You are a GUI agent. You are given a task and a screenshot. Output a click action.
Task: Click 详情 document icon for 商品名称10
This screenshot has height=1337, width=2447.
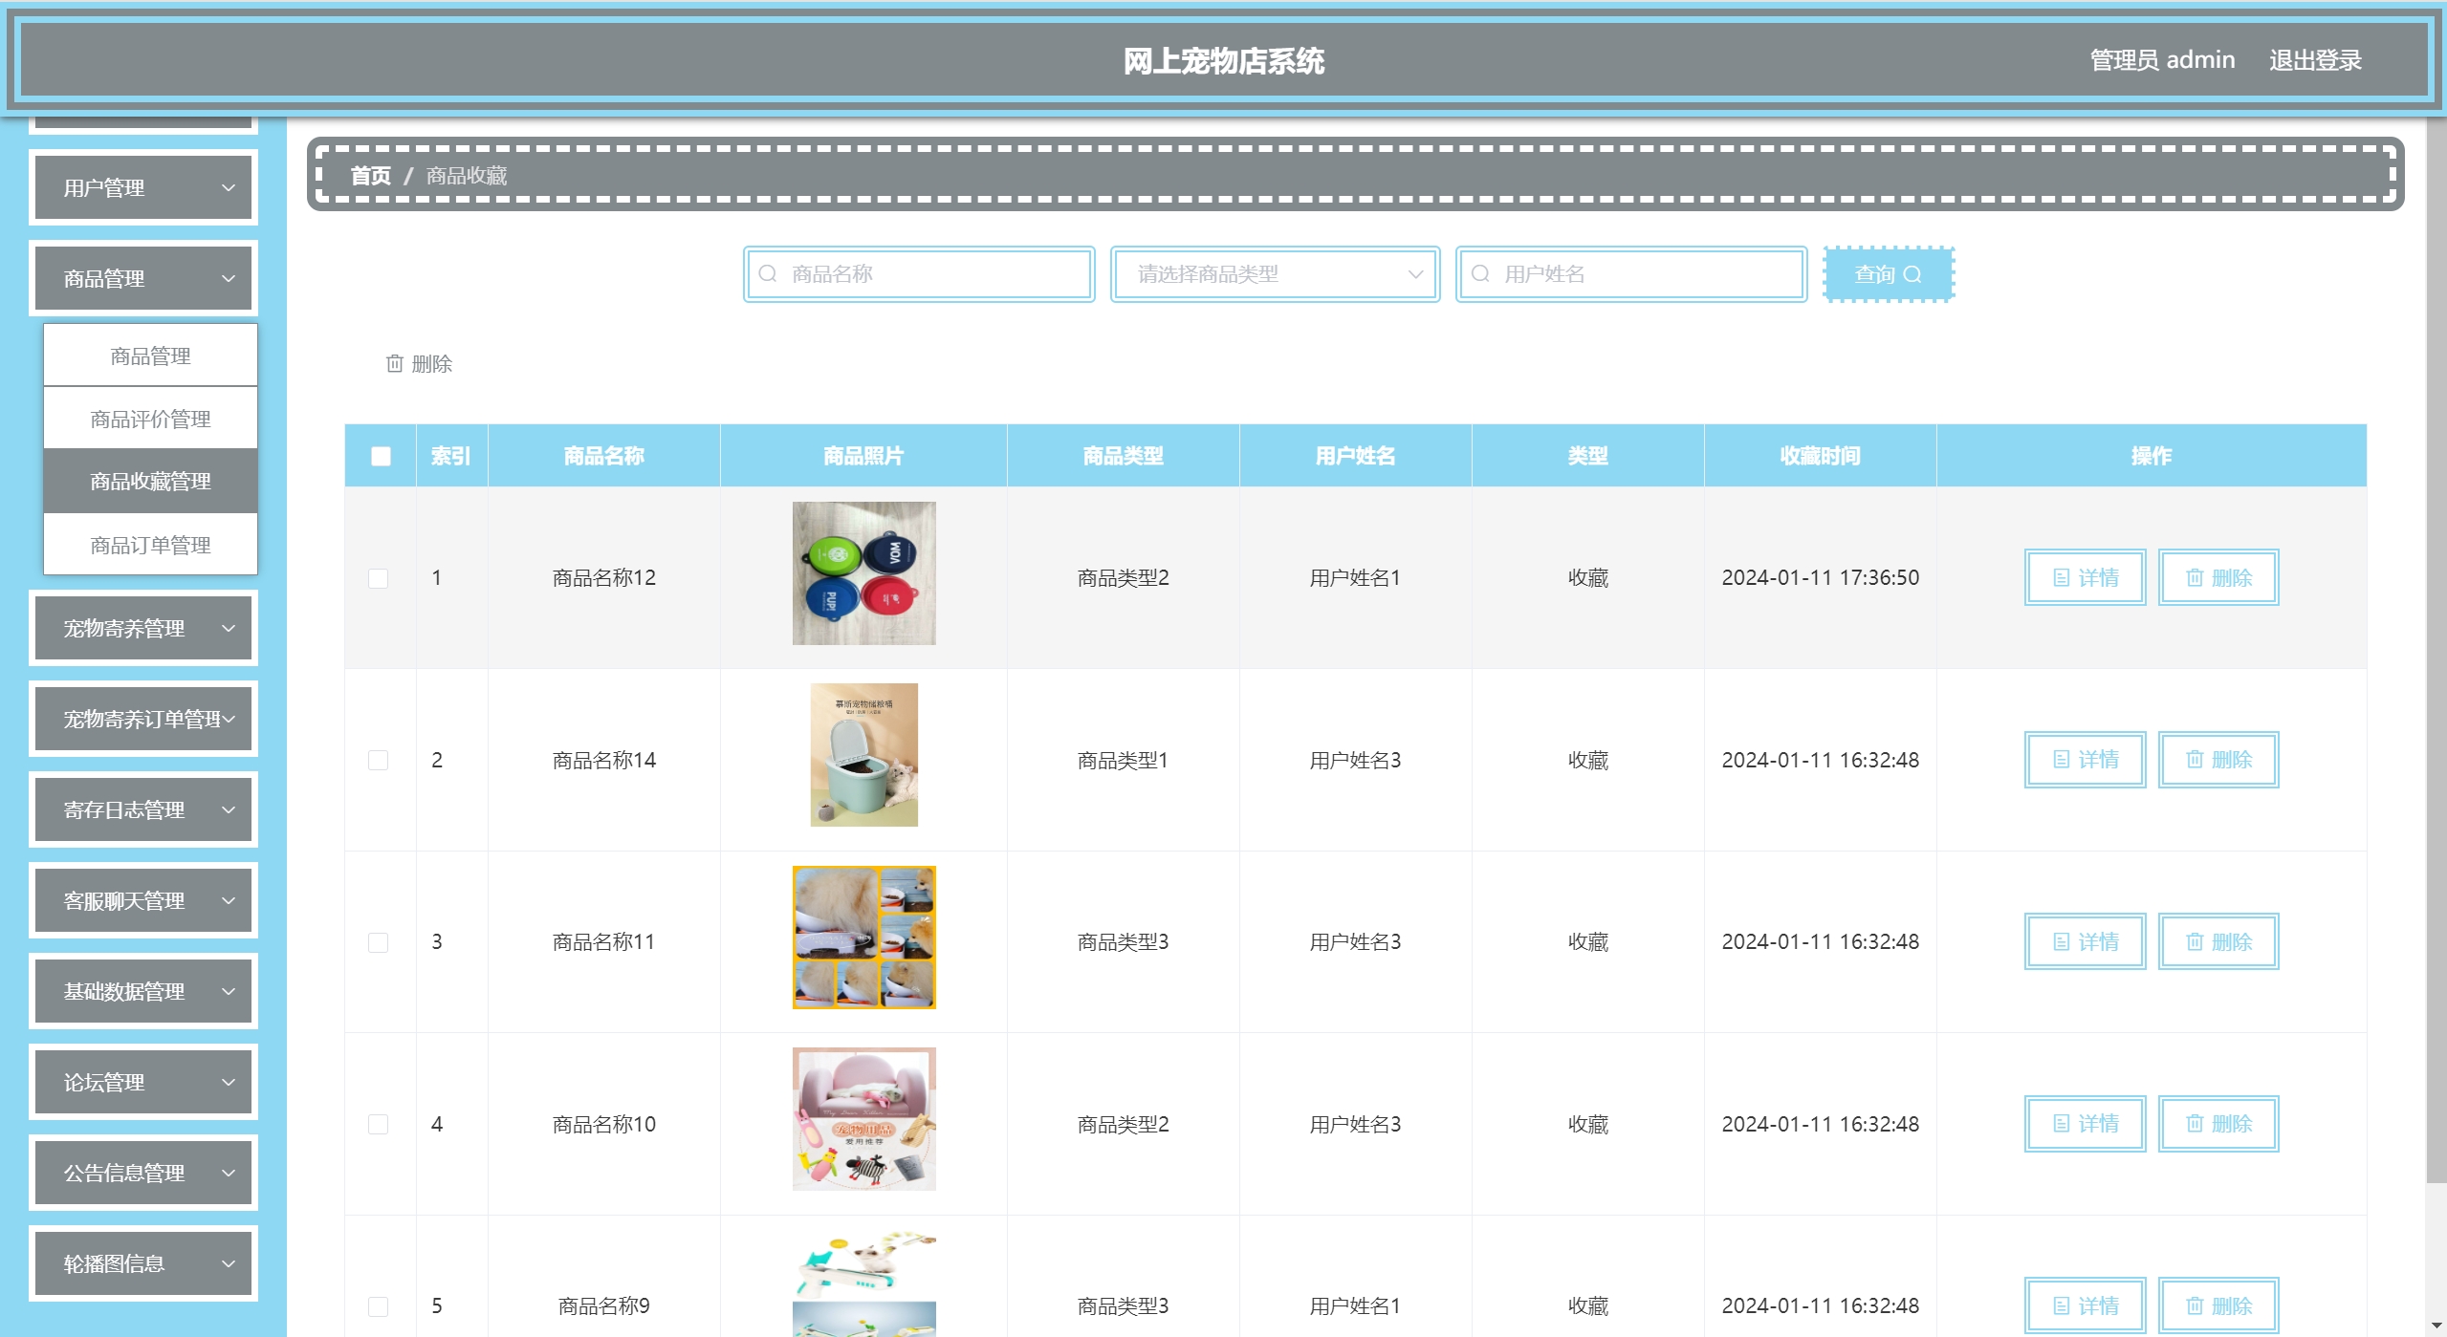2061,1124
